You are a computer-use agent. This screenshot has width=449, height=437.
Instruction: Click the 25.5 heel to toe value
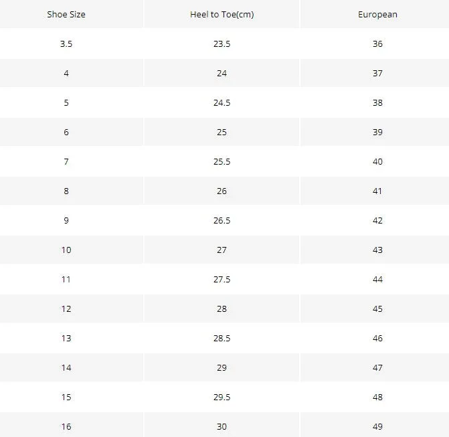[x=221, y=161]
